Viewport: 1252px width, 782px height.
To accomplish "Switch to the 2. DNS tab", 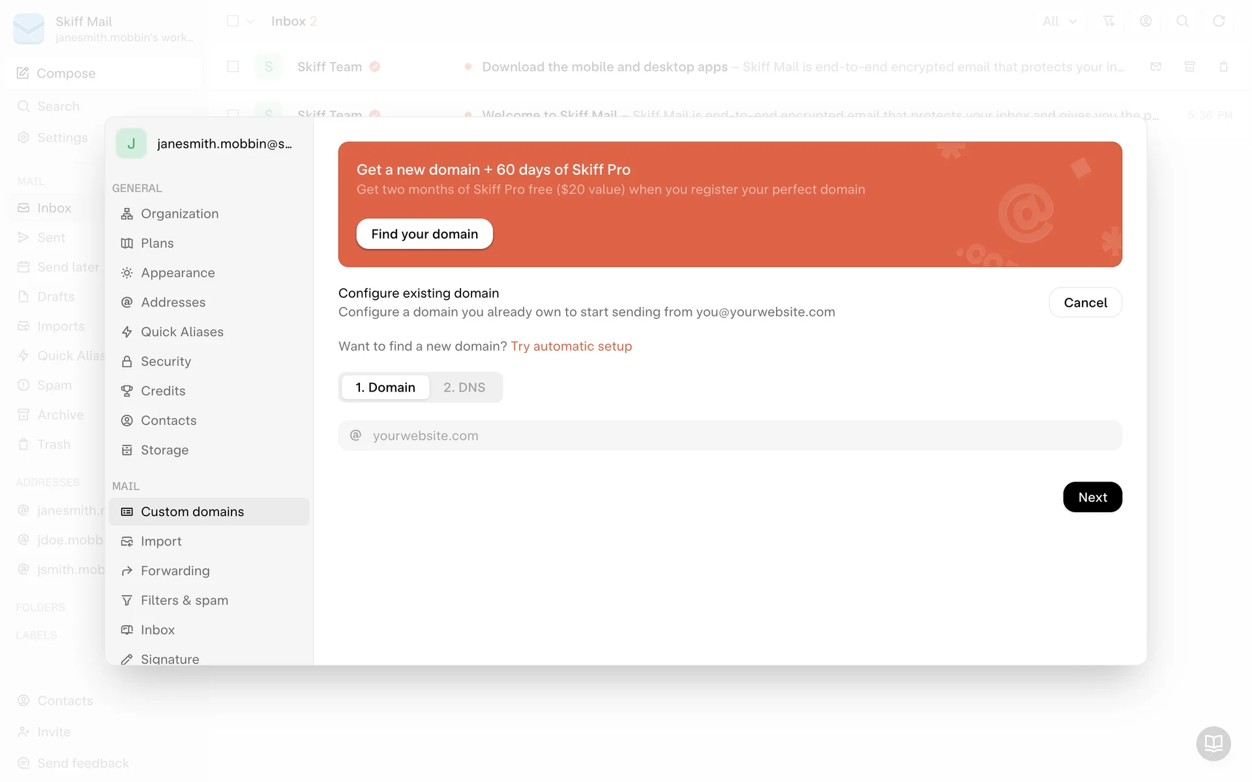I will click(464, 387).
